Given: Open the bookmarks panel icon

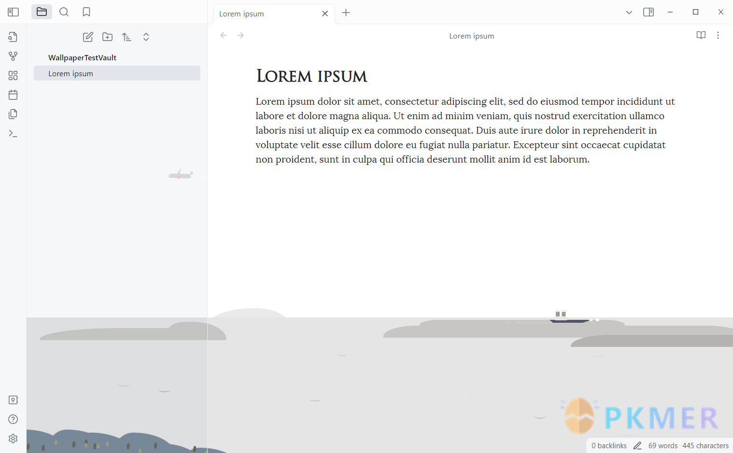Looking at the screenshot, I should point(86,12).
